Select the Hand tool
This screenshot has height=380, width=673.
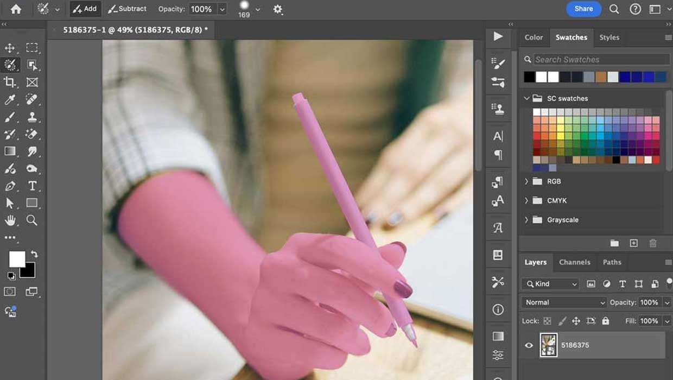point(10,220)
